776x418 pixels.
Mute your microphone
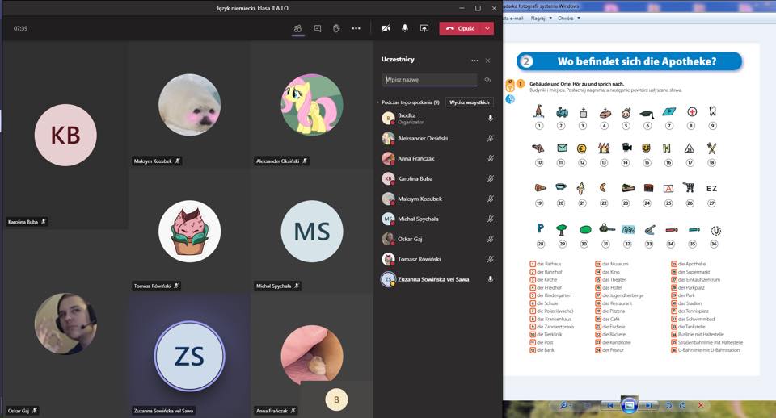[x=404, y=28]
